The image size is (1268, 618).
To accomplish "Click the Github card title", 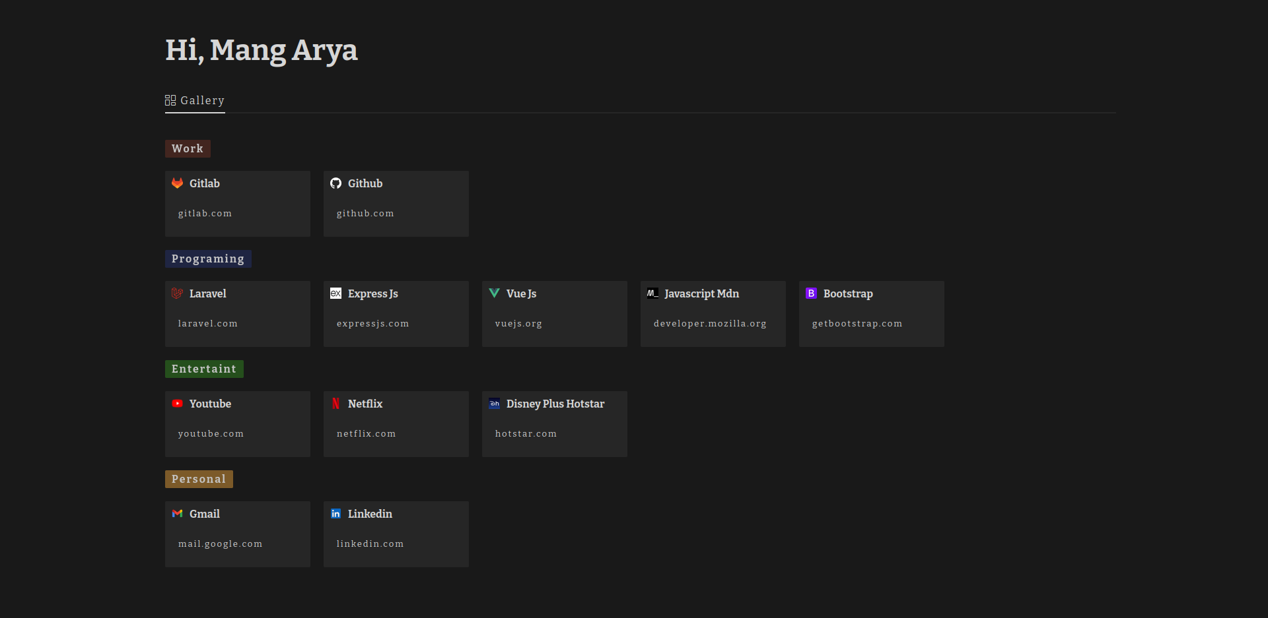I will 365,183.
